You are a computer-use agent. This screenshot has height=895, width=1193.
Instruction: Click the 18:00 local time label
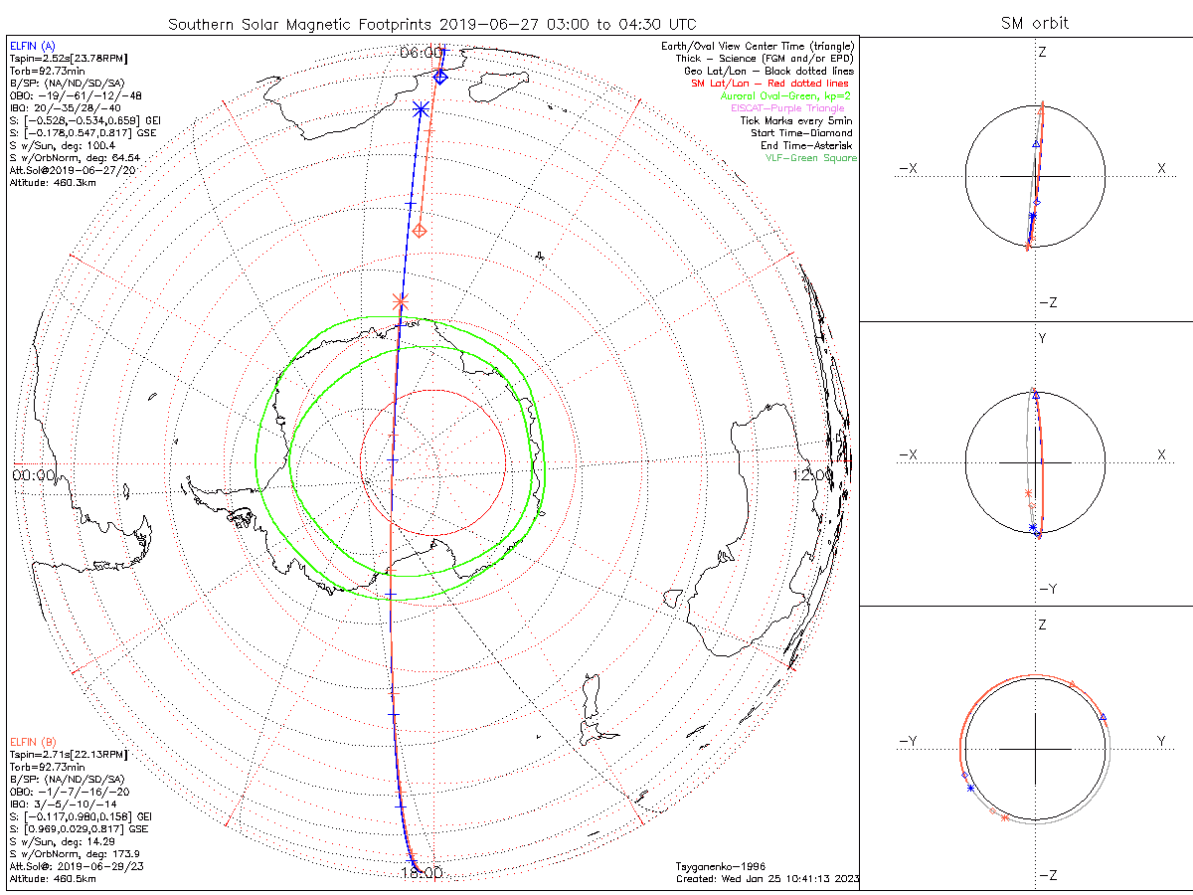[422, 873]
